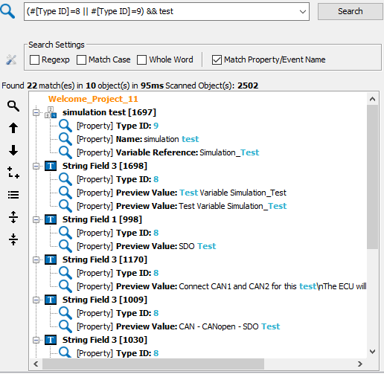
Task: Open the search query history dropdown
Action: point(302,12)
